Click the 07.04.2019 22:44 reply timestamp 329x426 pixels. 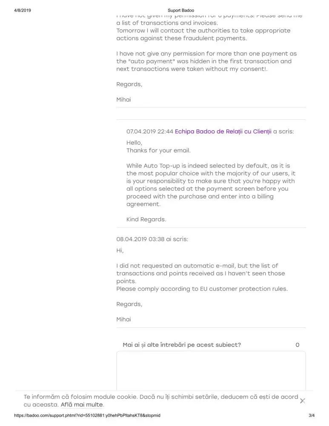[150, 132]
